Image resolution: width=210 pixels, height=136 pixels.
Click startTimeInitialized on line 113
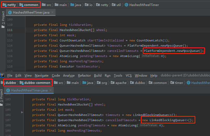click(106, 40)
